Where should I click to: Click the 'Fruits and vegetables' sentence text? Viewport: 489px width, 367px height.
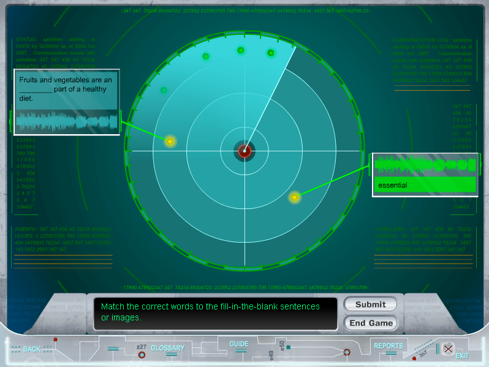[x=66, y=89]
